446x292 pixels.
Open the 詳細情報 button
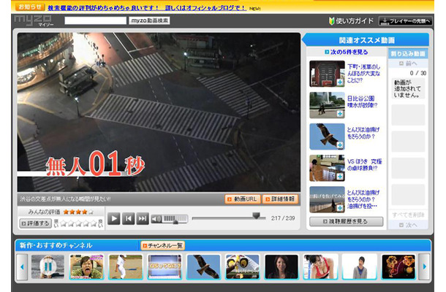click(280, 199)
